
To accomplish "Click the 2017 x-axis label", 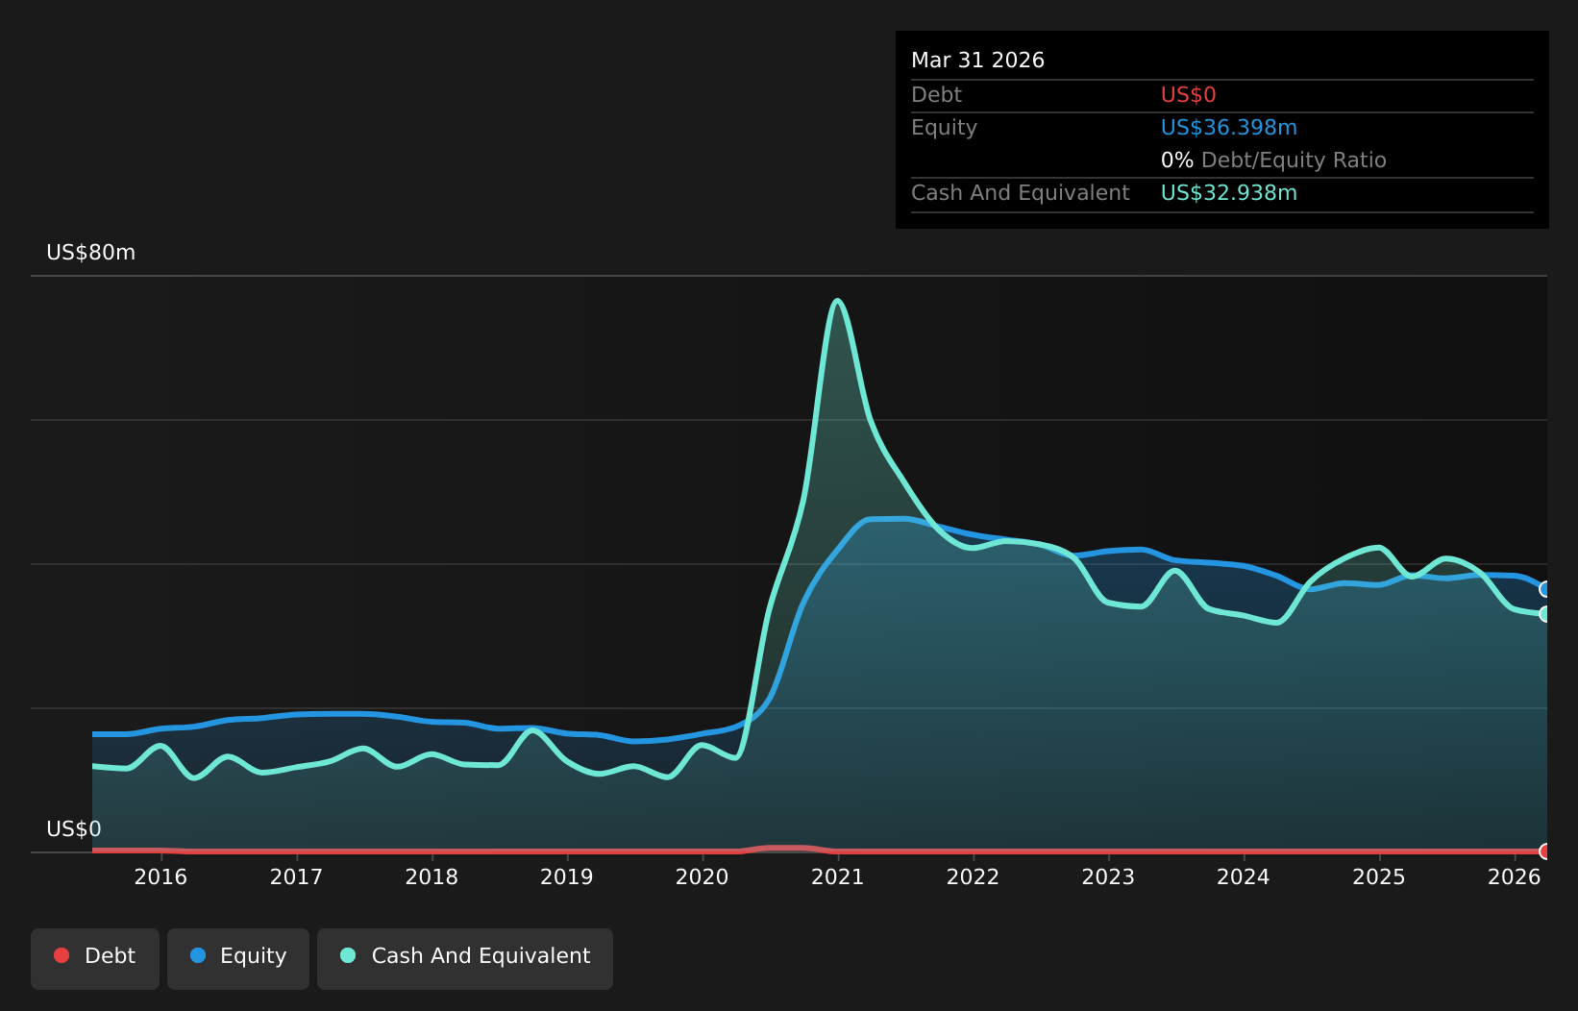I will click(x=296, y=876).
